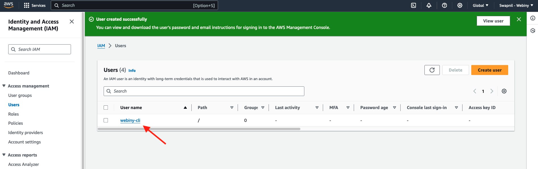
Task: Open the notifications bell icon
Action: [x=429, y=5]
